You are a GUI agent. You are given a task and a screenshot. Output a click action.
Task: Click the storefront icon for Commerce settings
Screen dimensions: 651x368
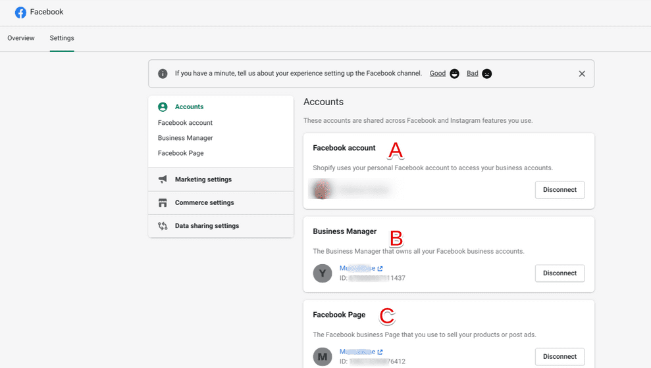coord(163,202)
